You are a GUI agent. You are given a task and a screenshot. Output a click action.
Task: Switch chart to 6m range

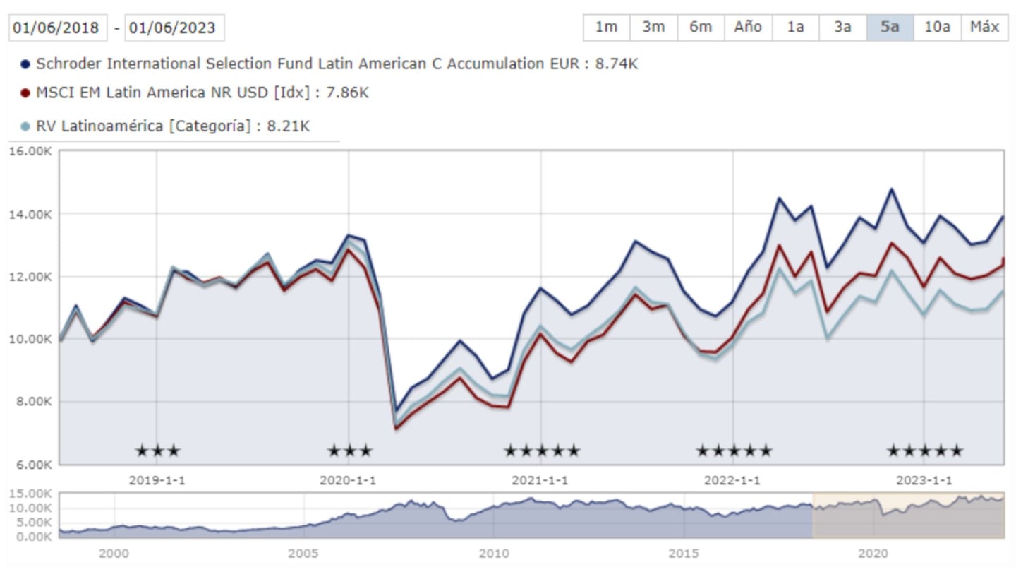tap(701, 28)
